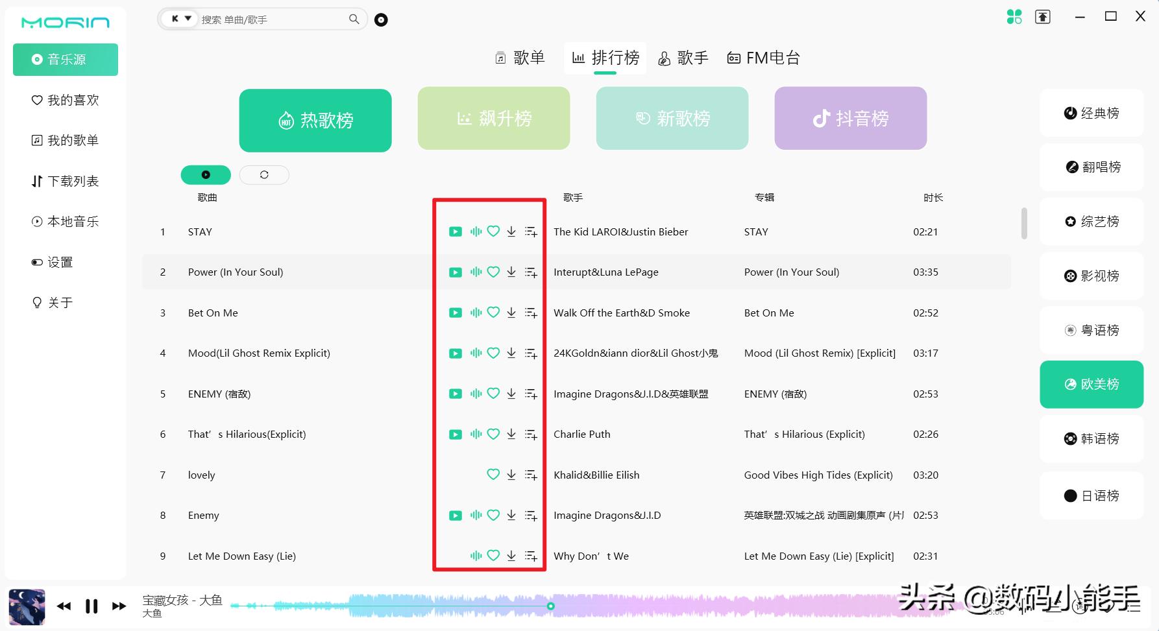Image resolution: width=1159 pixels, height=631 pixels.
Task: Click the waveform playback progress bar
Action: point(551,606)
